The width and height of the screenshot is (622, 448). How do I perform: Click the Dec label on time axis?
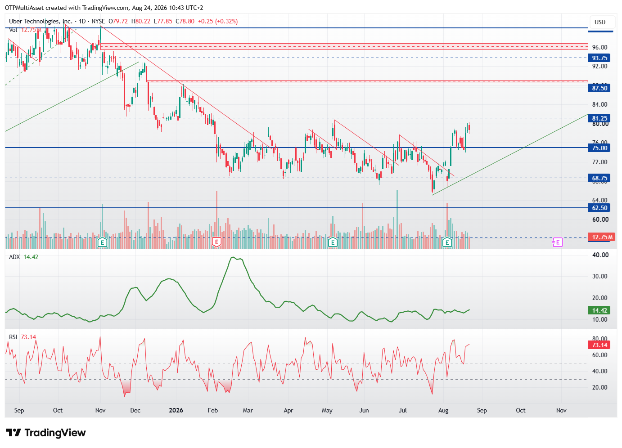click(135, 410)
